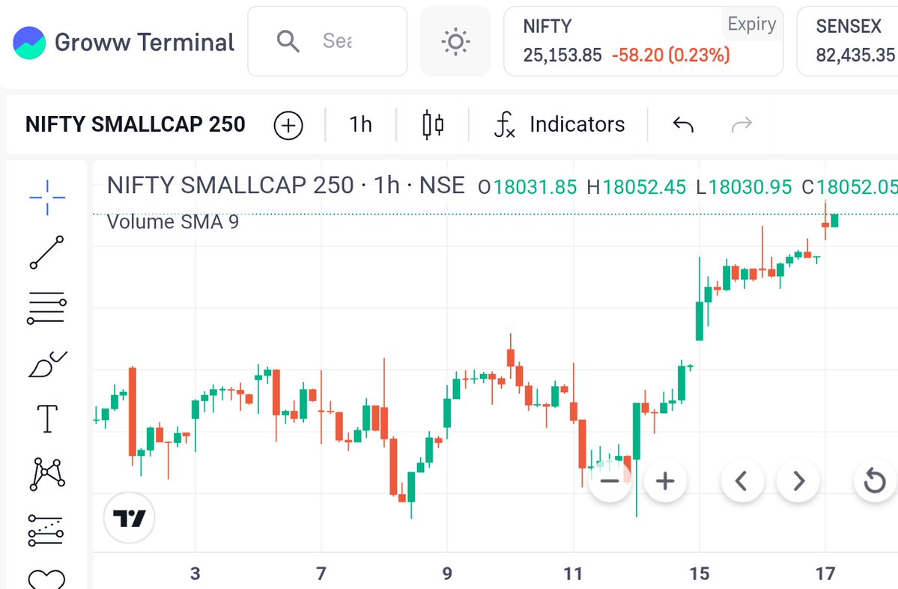This screenshot has width=898, height=589.
Task: Open the 1h timeframe selector
Action: point(361,124)
